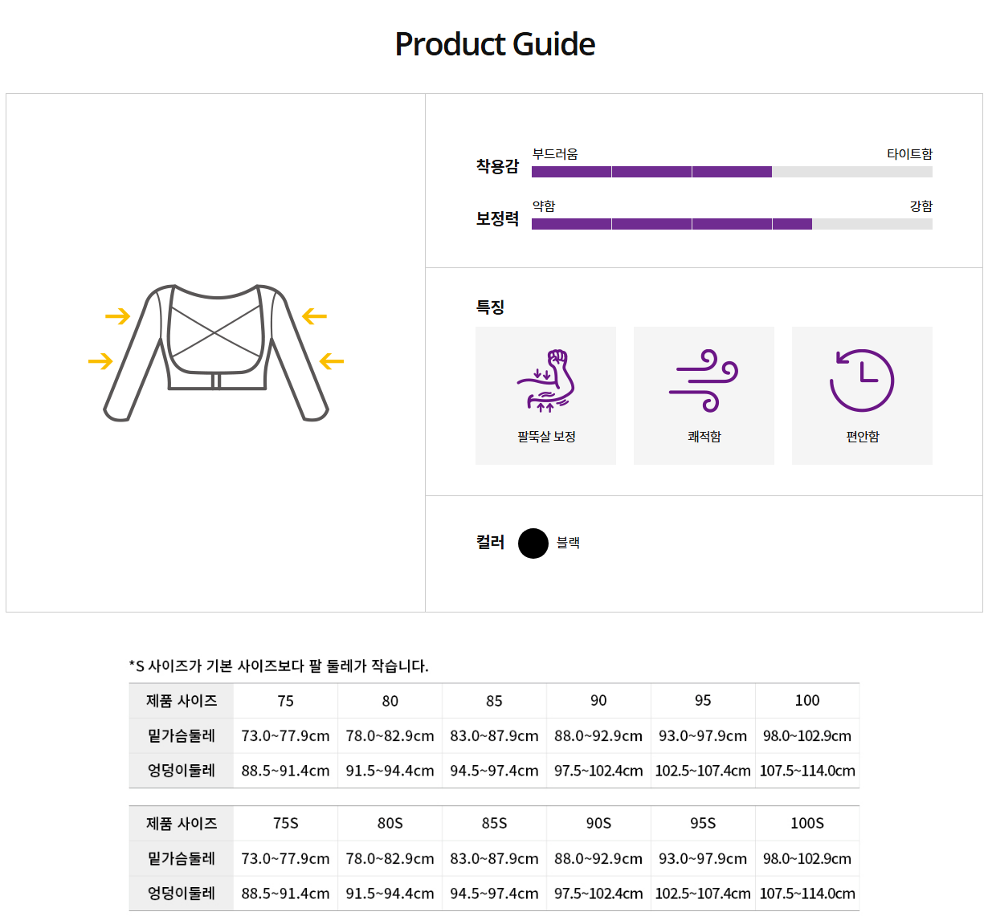
Task: Select the 100S size column header
Action: coord(807,824)
